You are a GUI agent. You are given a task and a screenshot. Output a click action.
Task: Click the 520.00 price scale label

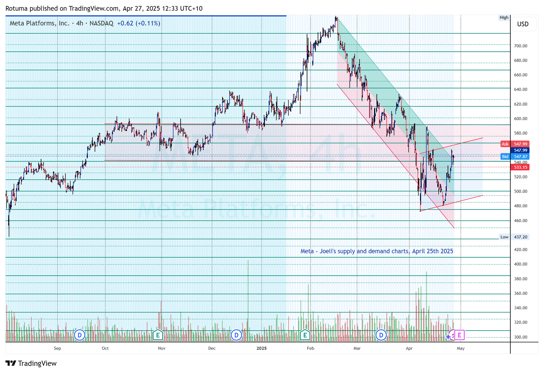click(521, 177)
